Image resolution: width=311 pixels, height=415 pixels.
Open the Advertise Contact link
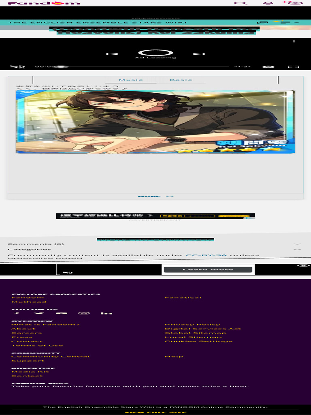[27, 376]
